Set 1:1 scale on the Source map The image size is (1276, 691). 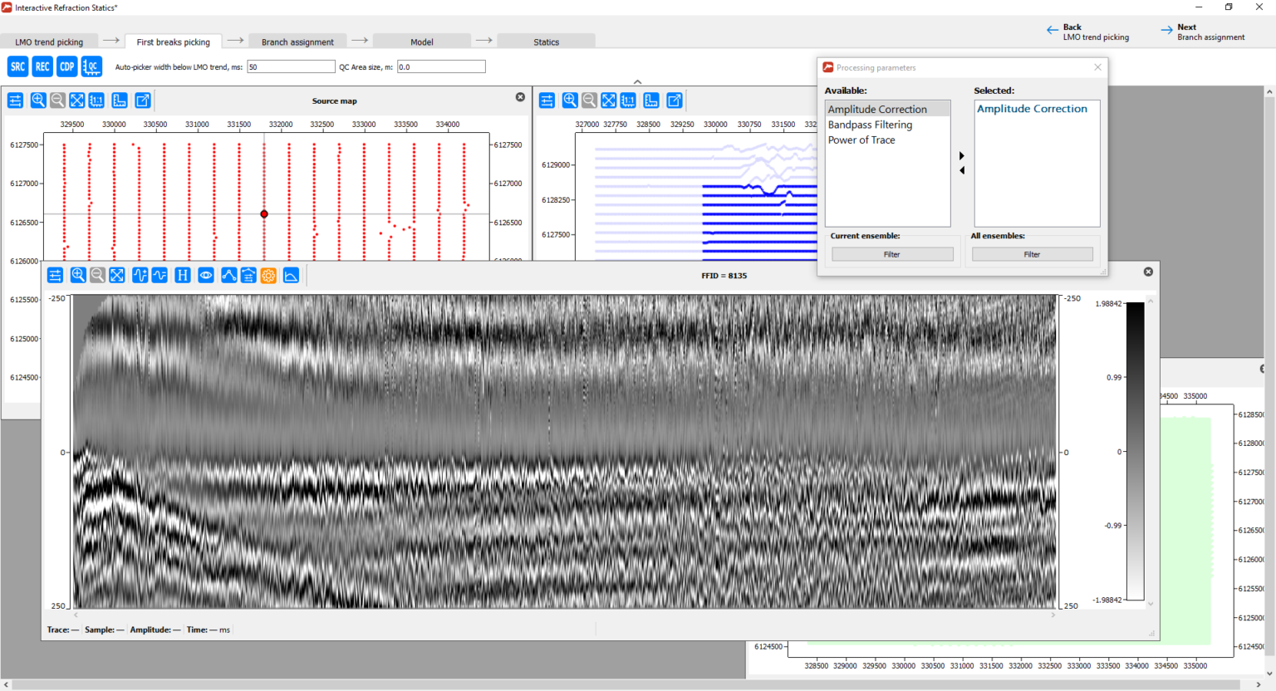pyautogui.click(x=96, y=100)
